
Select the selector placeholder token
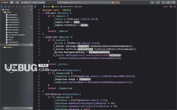pos(115,55)
